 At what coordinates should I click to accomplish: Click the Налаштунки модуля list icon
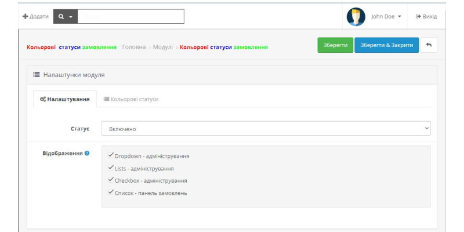tap(36, 75)
